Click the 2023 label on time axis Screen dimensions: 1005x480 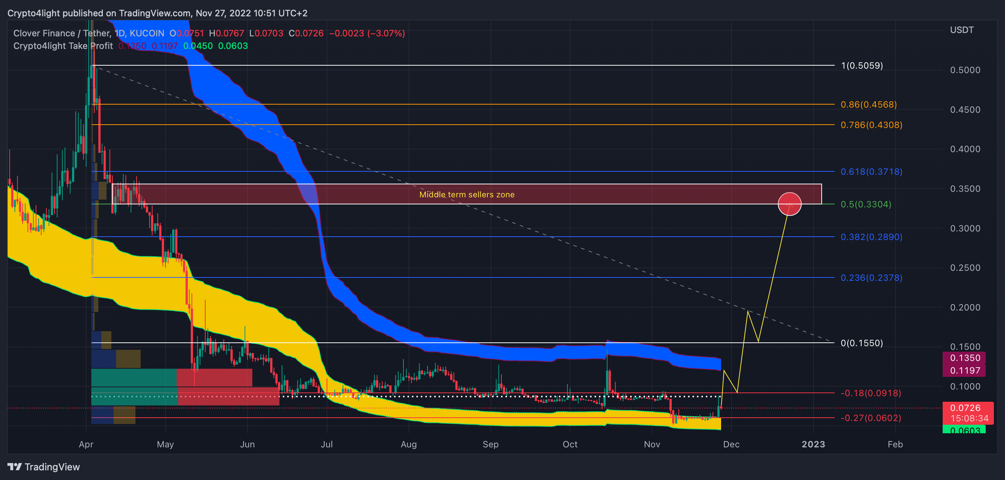(x=813, y=444)
